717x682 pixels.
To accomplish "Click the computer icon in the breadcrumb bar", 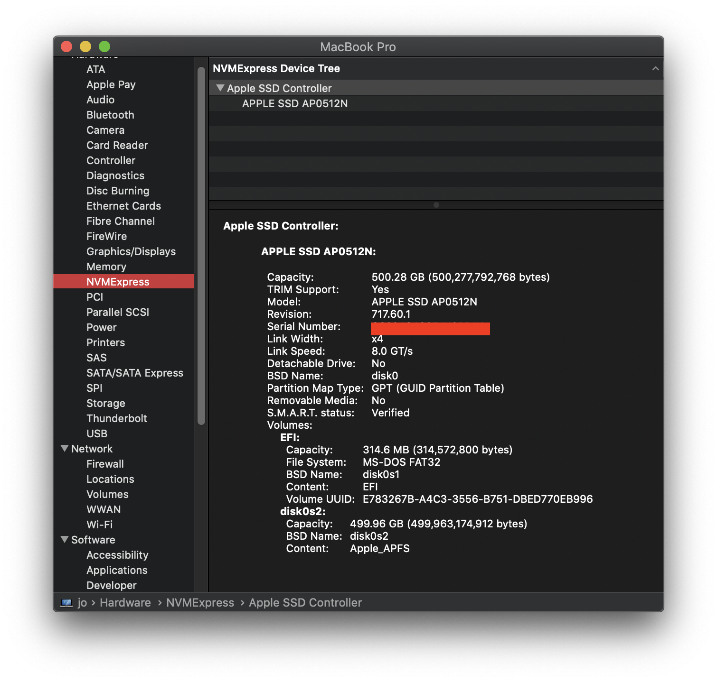I will point(67,603).
